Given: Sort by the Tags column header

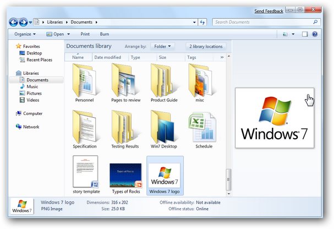Looking at the screenshot, I should pyautogui.click(x=199, y=57).
